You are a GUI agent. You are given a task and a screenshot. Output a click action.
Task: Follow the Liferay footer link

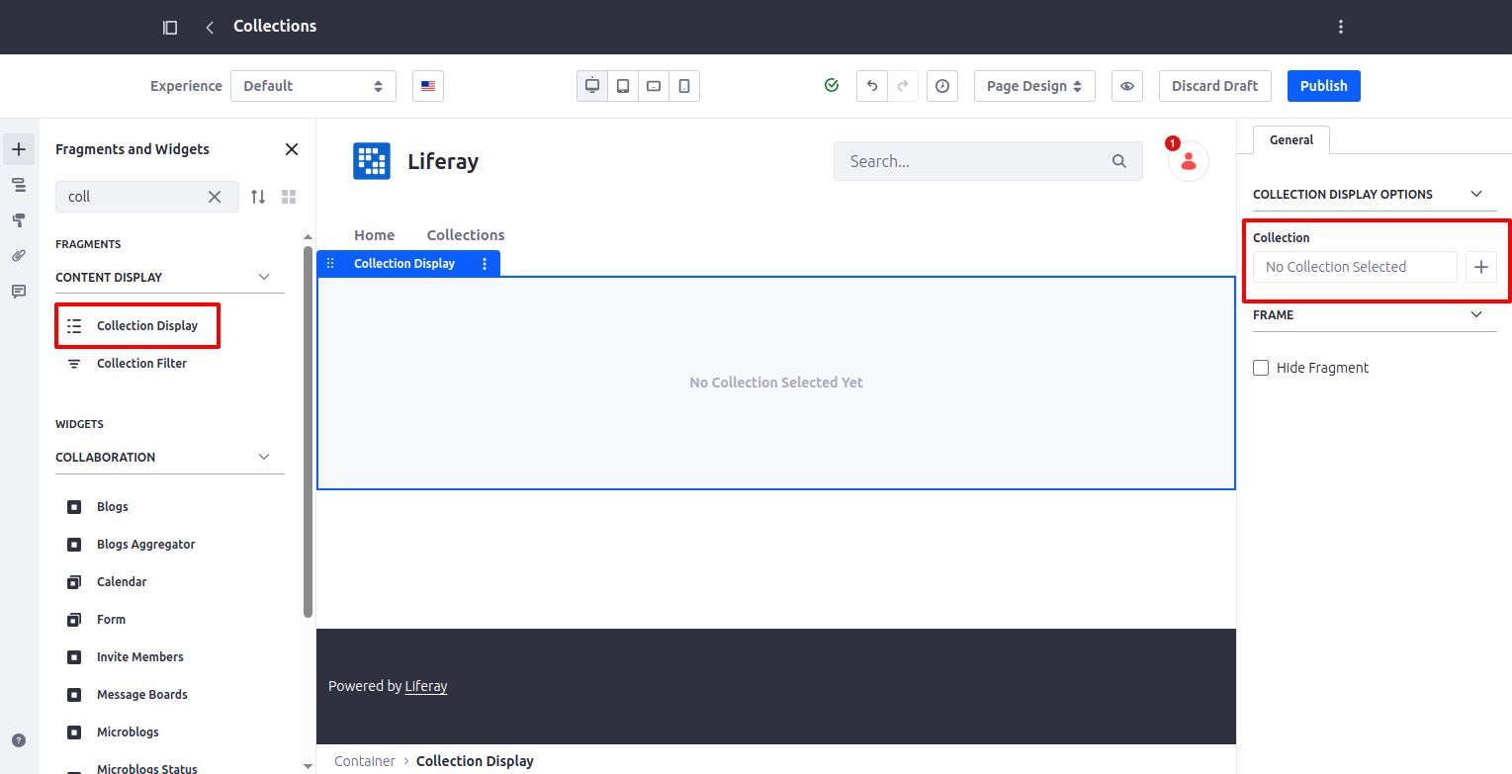426,686
